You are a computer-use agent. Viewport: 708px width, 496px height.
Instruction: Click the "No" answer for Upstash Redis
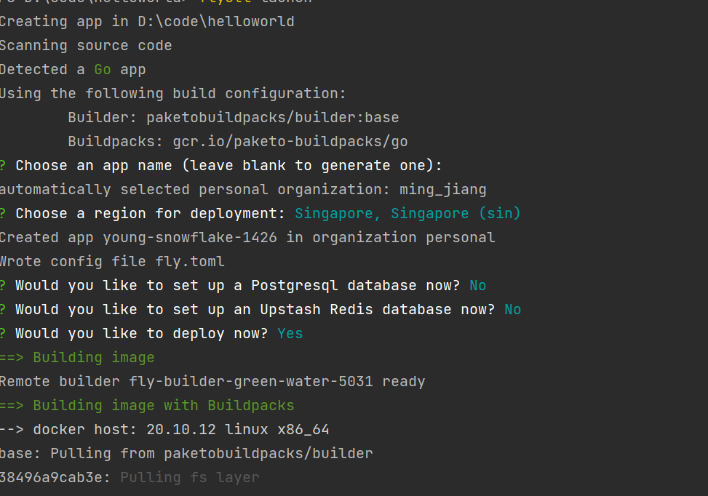tap(513, 309)
